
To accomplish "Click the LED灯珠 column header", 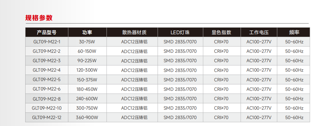I will click(180, 32).
